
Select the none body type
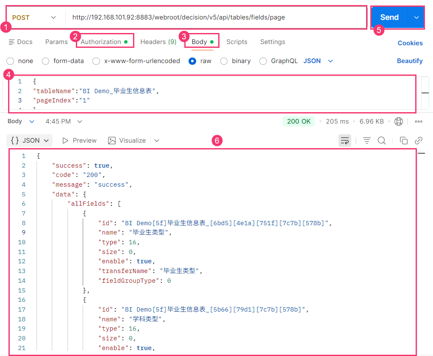pyautogui.click(x=10, y=61)
